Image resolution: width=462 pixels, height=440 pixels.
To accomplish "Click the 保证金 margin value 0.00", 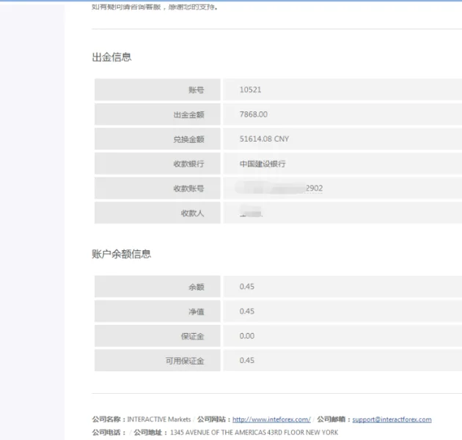I will [x=247, y=336].
